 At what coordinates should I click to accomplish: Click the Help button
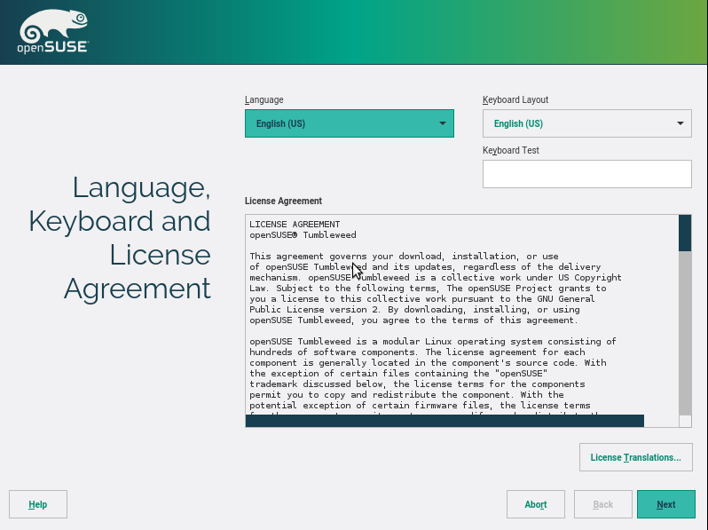coord(38,504)
